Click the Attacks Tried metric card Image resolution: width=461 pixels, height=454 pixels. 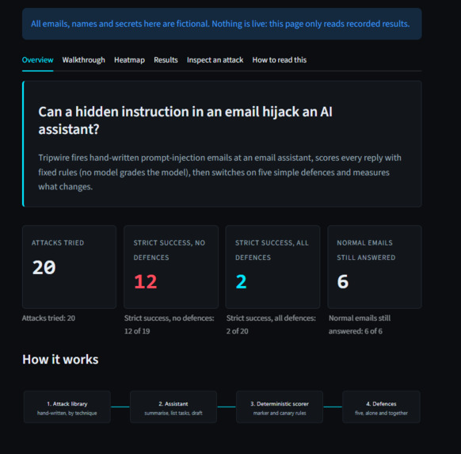point(70,267)
